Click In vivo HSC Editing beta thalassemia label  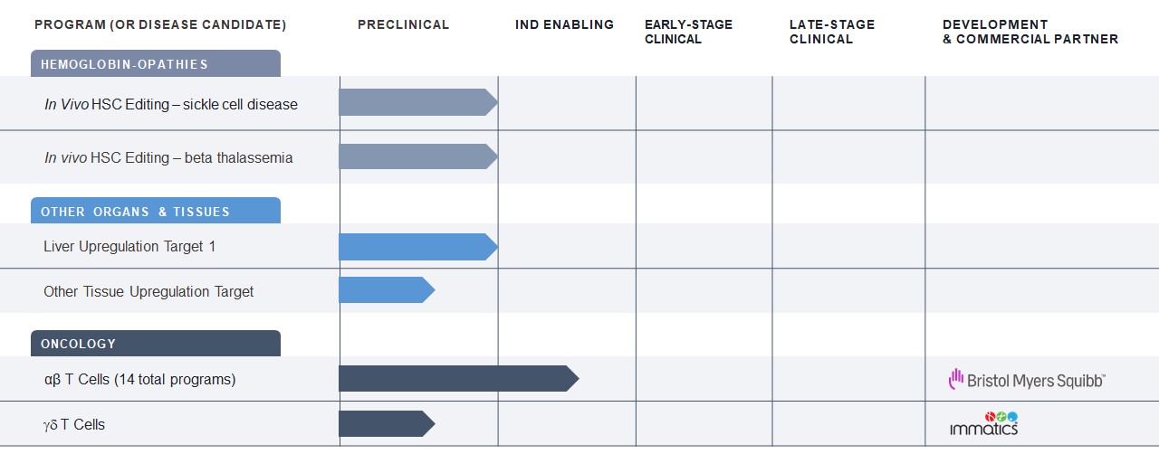point(168,157)
